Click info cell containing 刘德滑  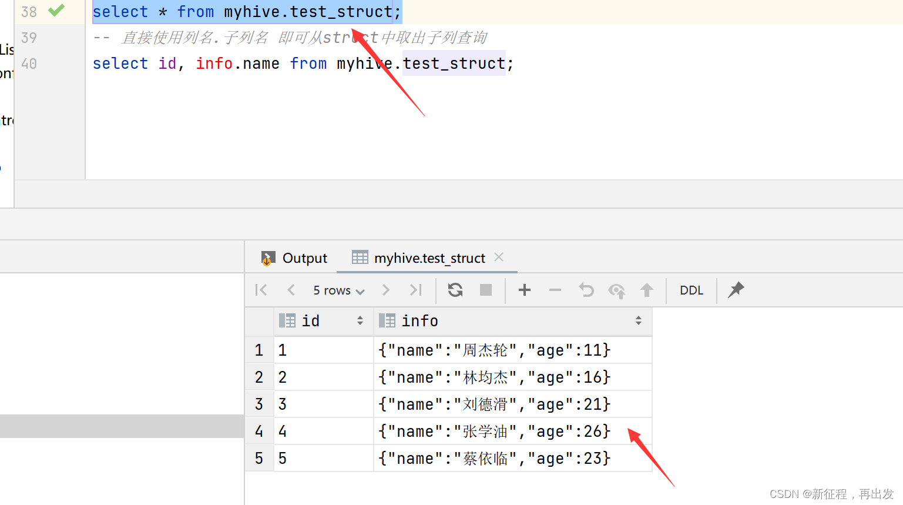coord(512,404)
